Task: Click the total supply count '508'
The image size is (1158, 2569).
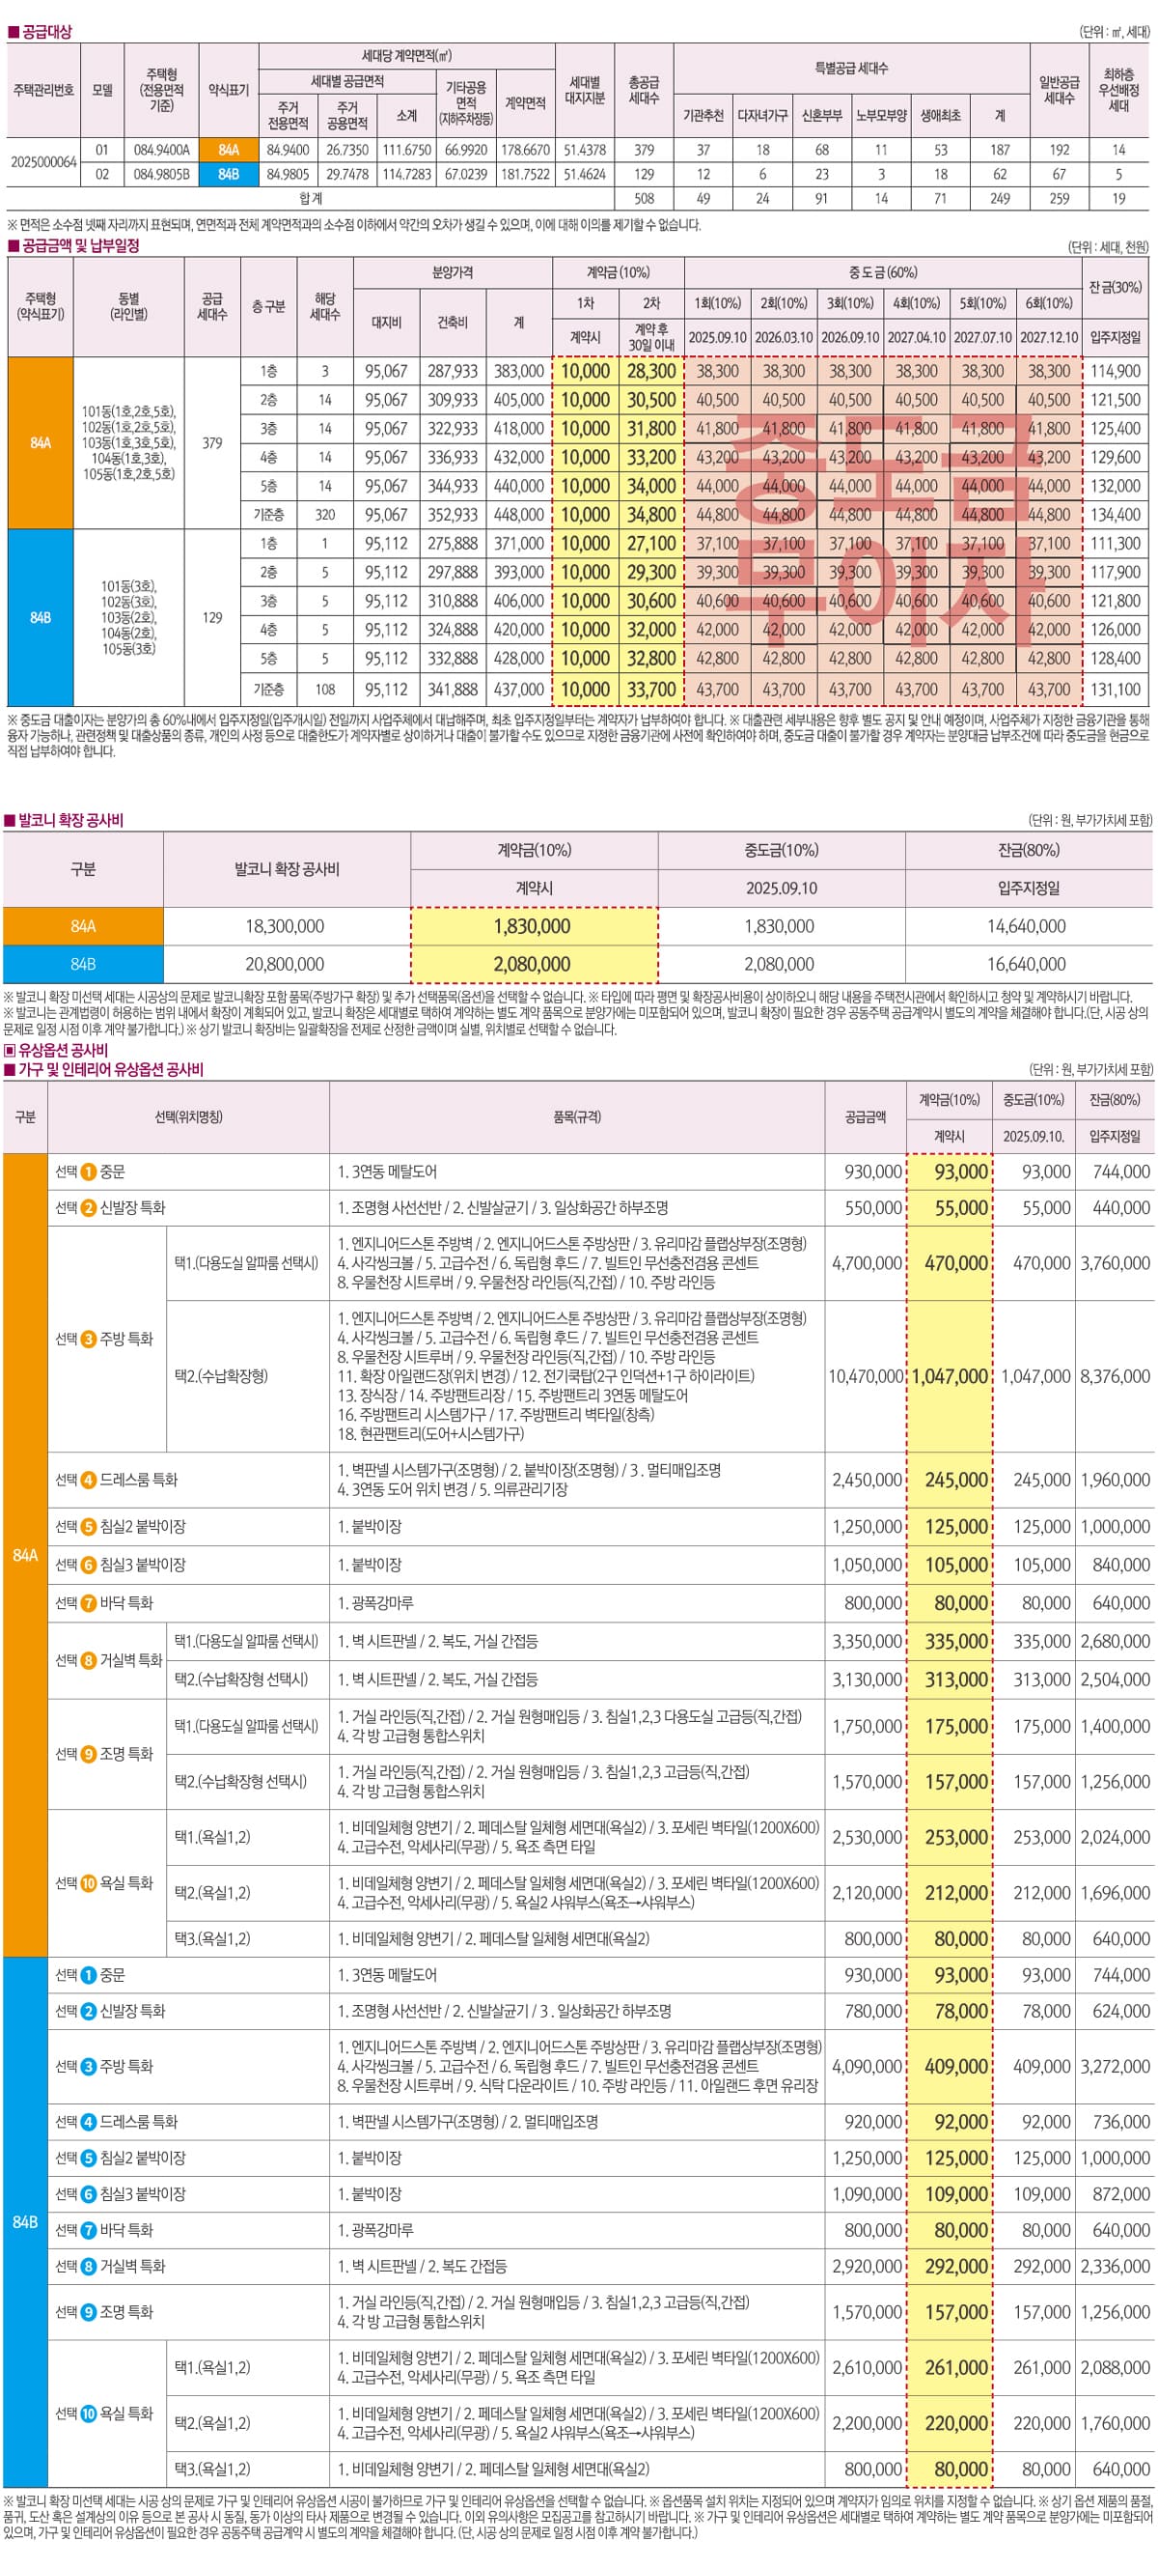Action: click(644, 198)
